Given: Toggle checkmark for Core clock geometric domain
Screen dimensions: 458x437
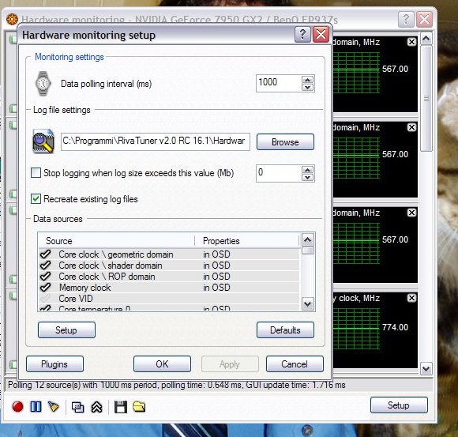Looking at the screenshot, I should (45, 254).
